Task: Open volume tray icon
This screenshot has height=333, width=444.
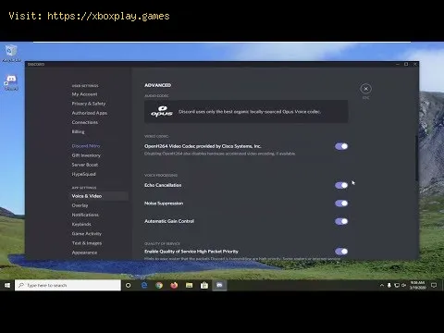Action: pos(403,286)
